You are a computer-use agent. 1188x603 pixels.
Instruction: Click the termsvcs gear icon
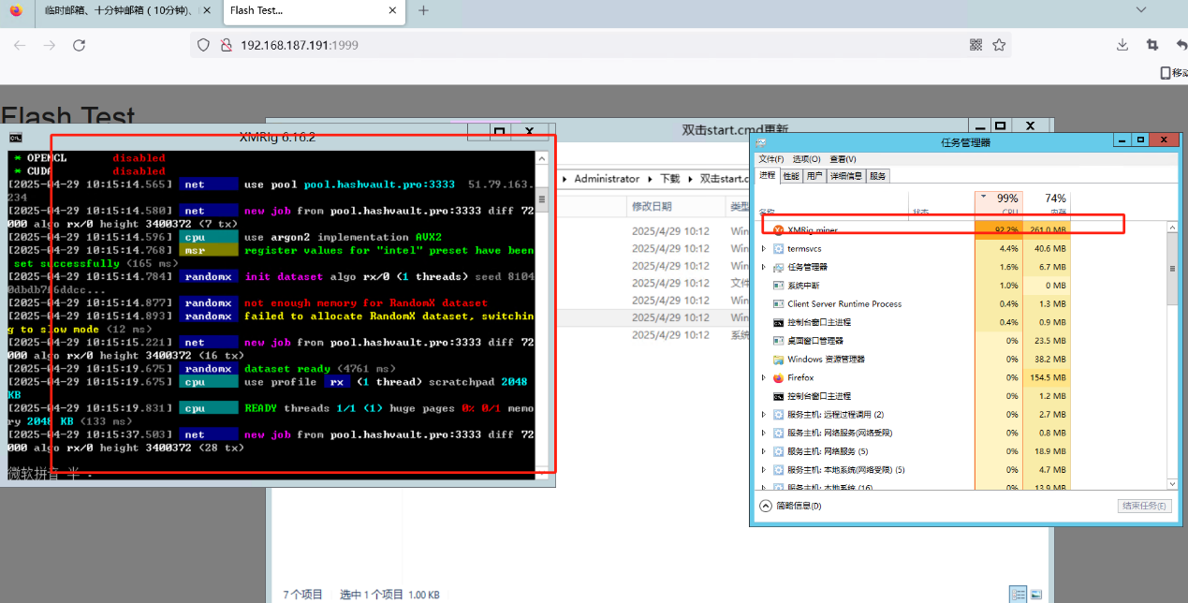coord(778,248)
